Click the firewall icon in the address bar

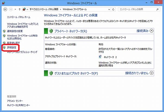click(x=24, y=9)
